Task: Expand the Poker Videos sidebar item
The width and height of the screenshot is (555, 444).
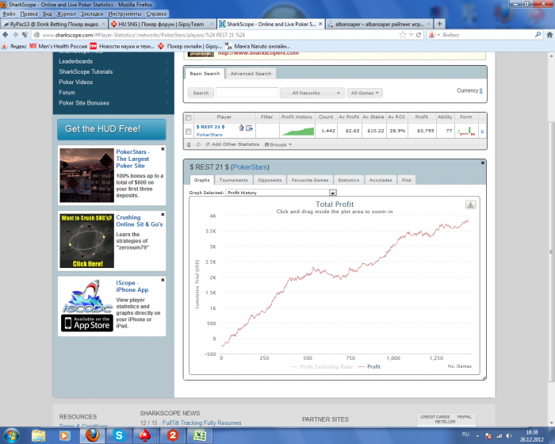Action: (113, 82)
